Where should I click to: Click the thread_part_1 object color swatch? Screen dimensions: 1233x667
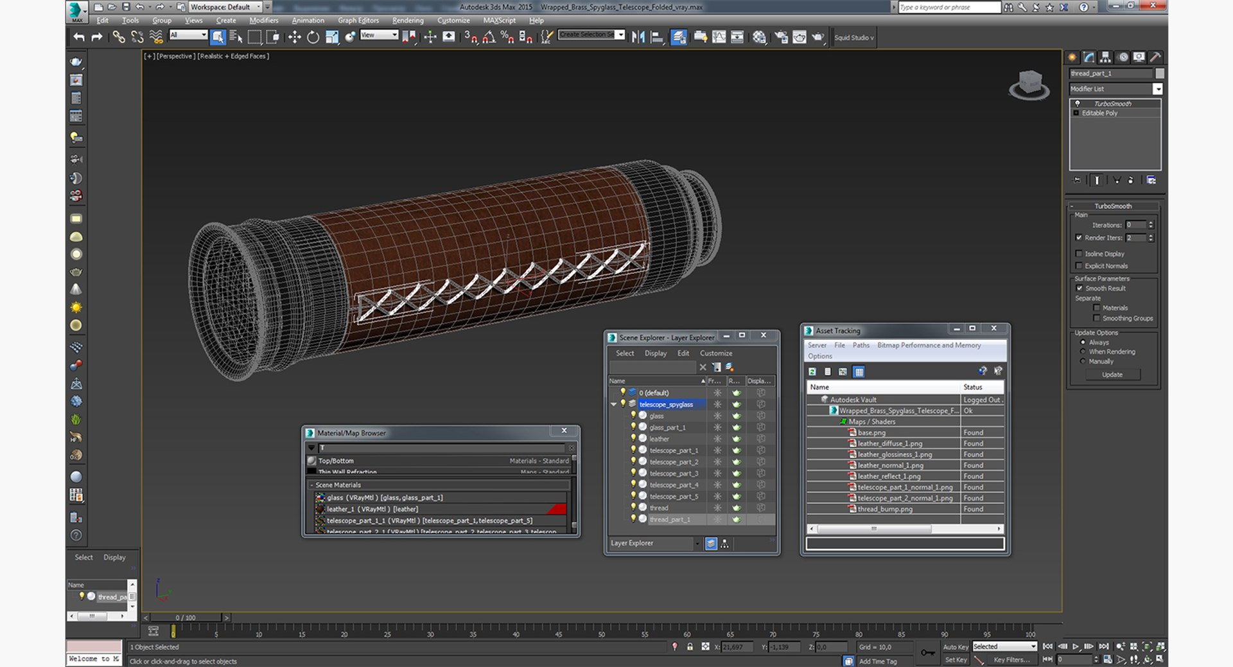click(x=1160, y=73)
